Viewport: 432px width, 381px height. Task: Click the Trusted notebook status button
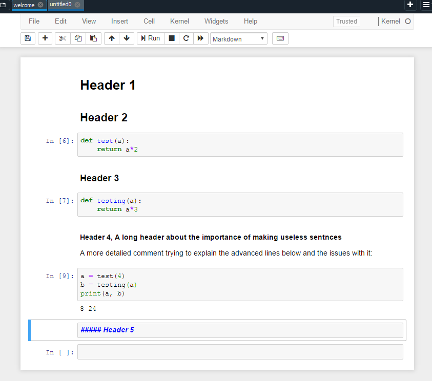click(x=346, y=21)
